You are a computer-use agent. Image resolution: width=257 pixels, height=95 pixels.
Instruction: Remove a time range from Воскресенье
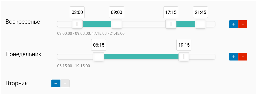(243, 24)
